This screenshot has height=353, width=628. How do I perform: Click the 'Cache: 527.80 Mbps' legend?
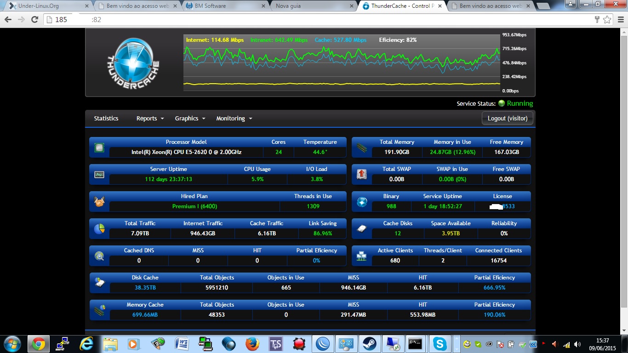(341, 40)
